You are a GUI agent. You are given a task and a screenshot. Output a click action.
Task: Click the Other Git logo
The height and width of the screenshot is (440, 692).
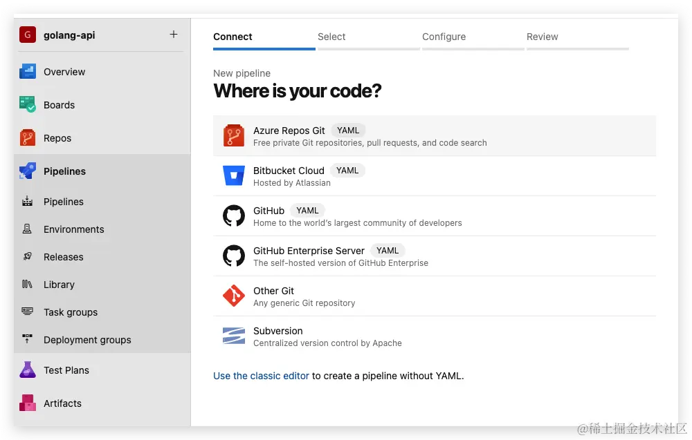pos(233,296)
